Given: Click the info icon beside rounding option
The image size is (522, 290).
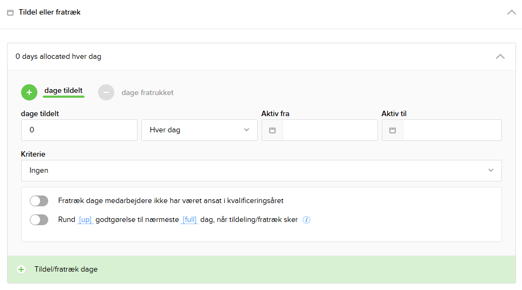Looking at the screenshot, I should pyautogui.click(x=306, y=220).
